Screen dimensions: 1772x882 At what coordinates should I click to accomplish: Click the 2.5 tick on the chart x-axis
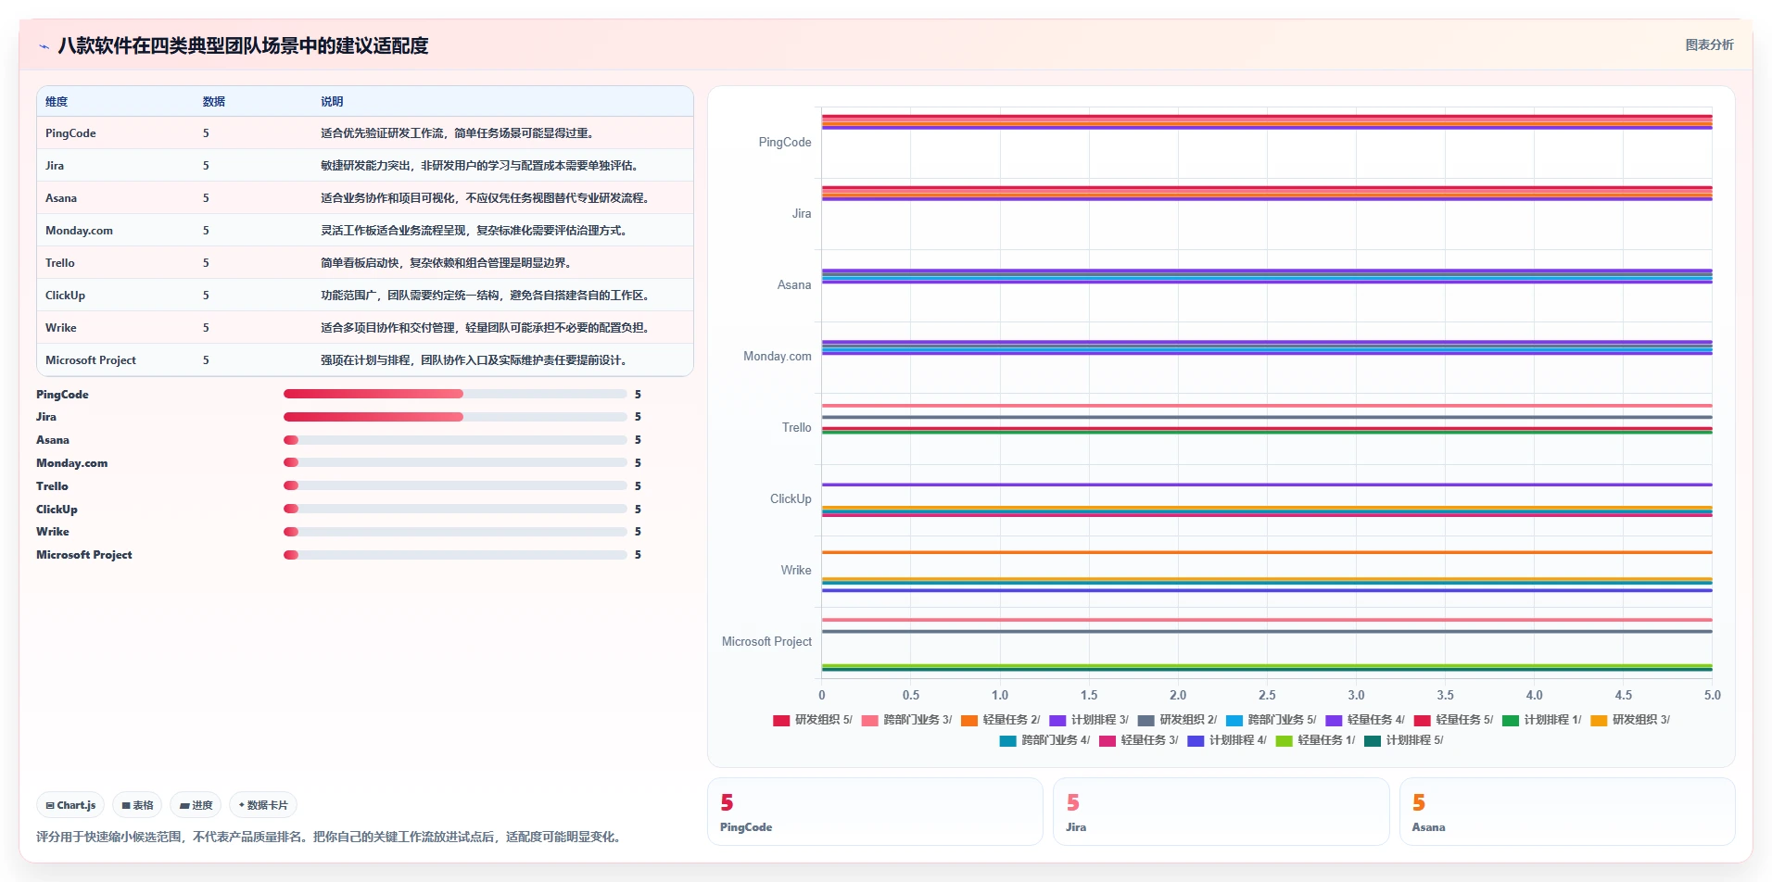(x=1267, y=695)
